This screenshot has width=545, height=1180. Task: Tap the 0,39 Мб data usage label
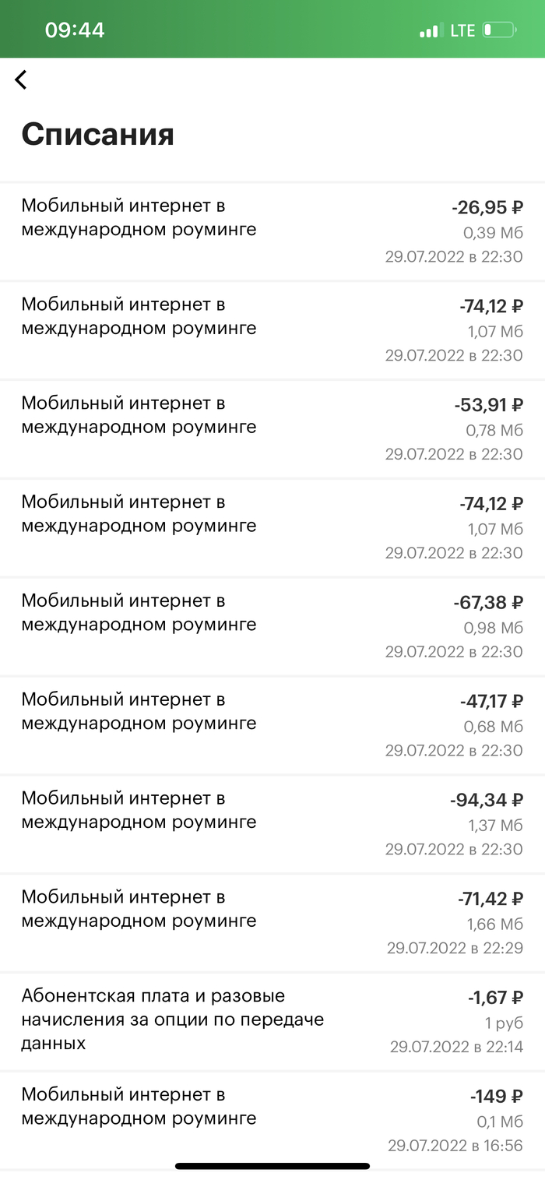pyautogui.click(x=493, y=233)
